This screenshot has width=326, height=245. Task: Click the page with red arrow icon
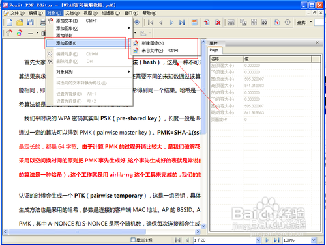(277, 22)
